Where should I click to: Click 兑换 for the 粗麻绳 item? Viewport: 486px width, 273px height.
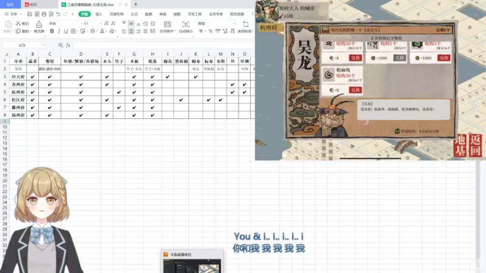tap(355, 90)
